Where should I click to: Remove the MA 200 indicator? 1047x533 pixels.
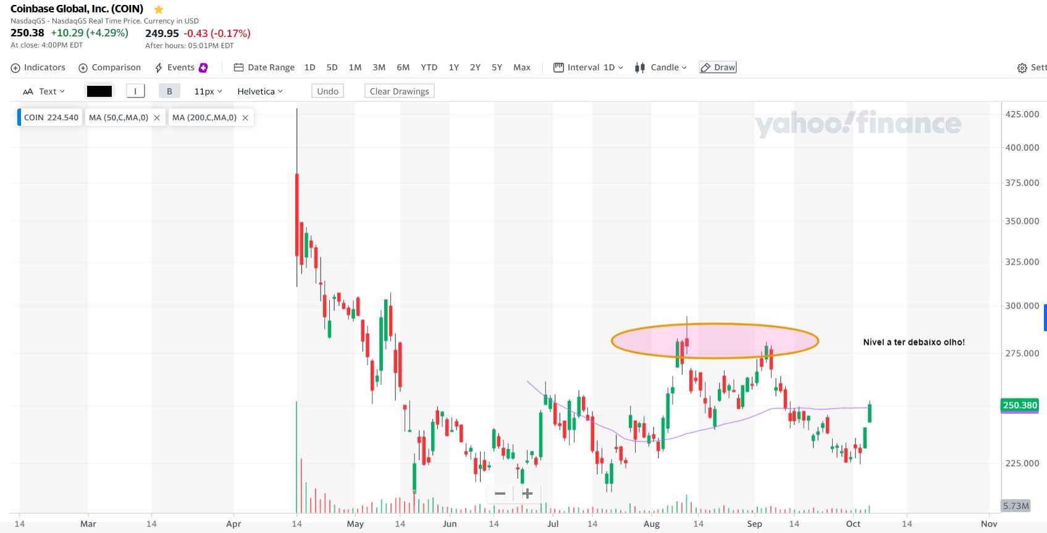click(x=245, y=118)
